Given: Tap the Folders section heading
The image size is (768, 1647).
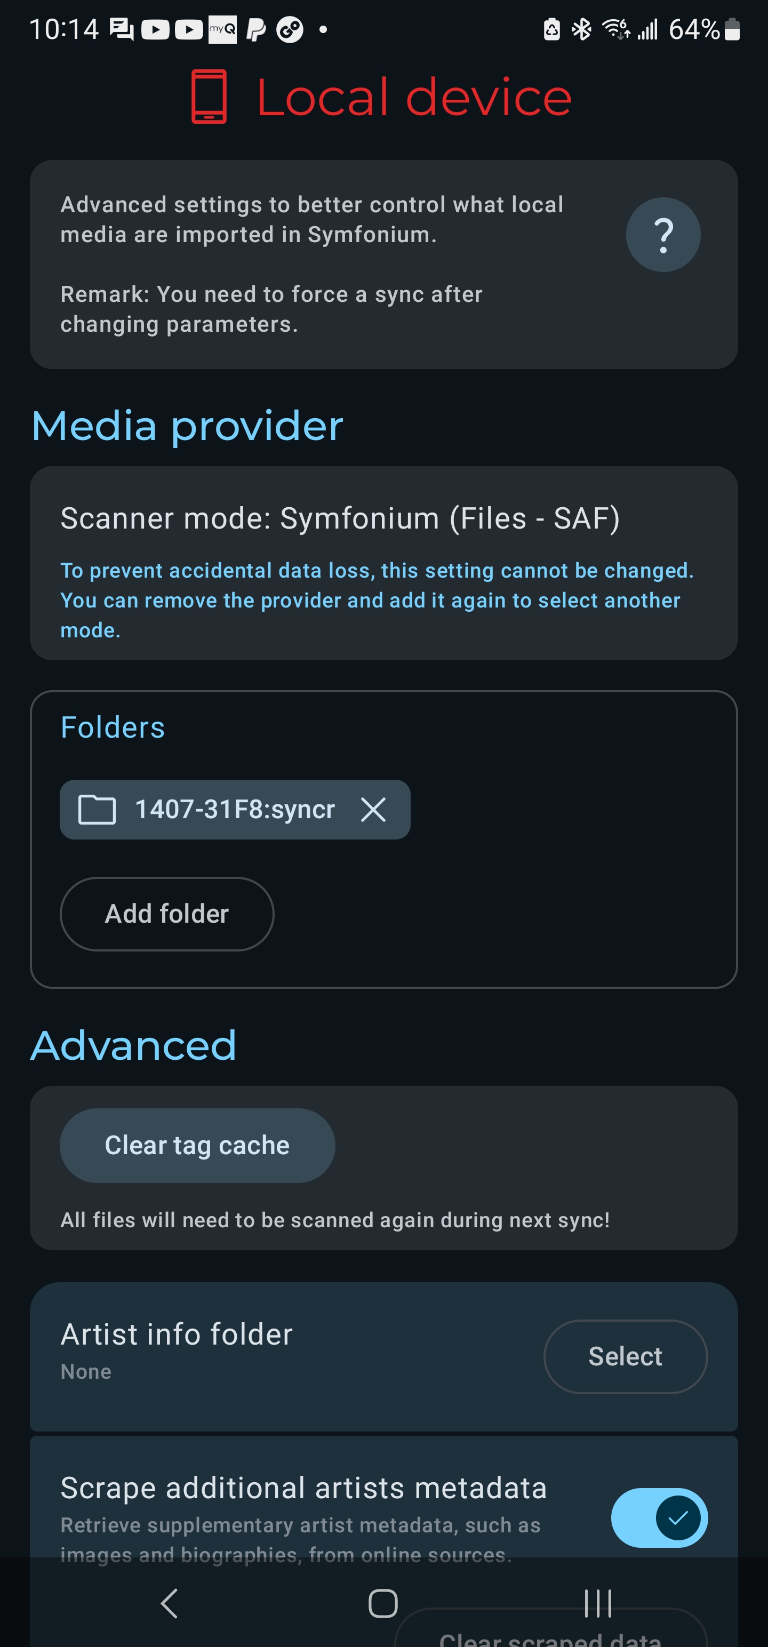Looking at the screenshot, I should [x=113, y=727].
